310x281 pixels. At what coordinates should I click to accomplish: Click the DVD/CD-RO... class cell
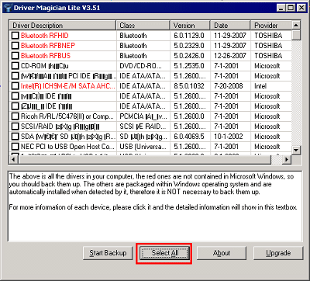141,66
